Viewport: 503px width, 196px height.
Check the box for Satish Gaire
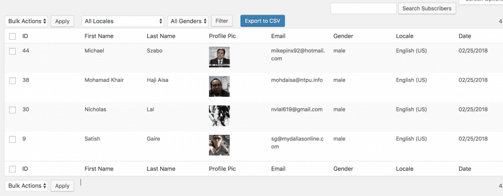[x=13, y=140]
